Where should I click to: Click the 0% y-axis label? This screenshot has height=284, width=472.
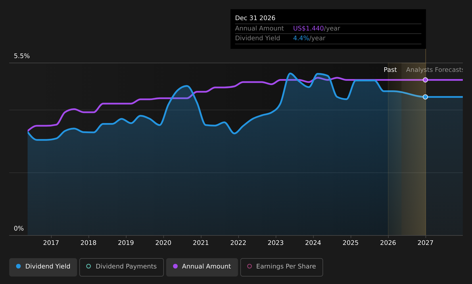tap(19, 229)
